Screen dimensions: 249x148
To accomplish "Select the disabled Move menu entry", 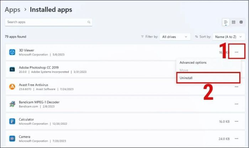I will click(x=184, y=70).
